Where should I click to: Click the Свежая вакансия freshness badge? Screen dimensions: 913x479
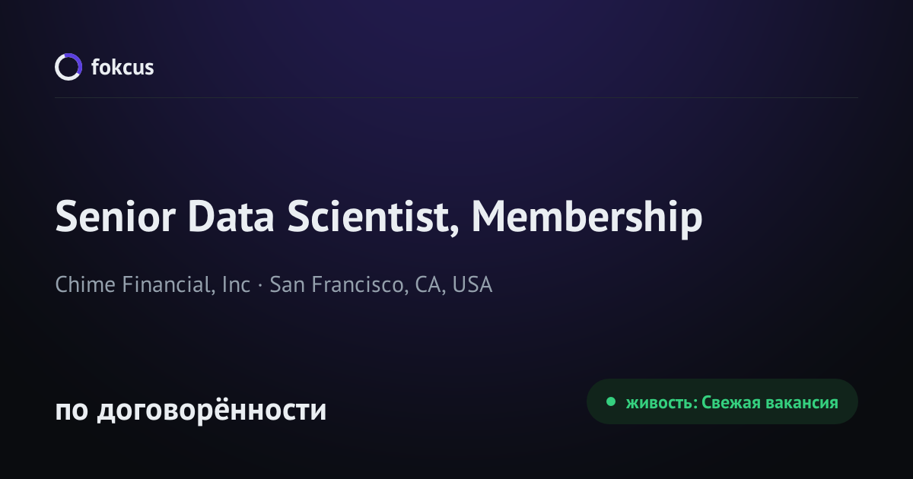(722, 401)
